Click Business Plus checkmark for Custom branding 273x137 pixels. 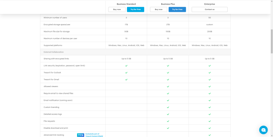(168, 107)
